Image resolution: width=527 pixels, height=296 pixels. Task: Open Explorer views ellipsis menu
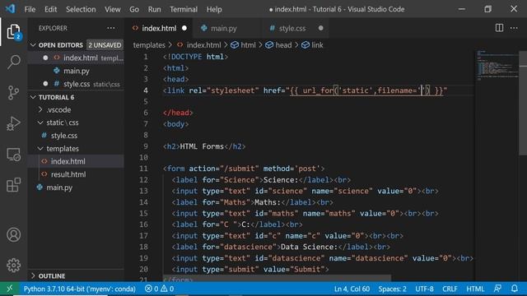(x=111, y=28)
